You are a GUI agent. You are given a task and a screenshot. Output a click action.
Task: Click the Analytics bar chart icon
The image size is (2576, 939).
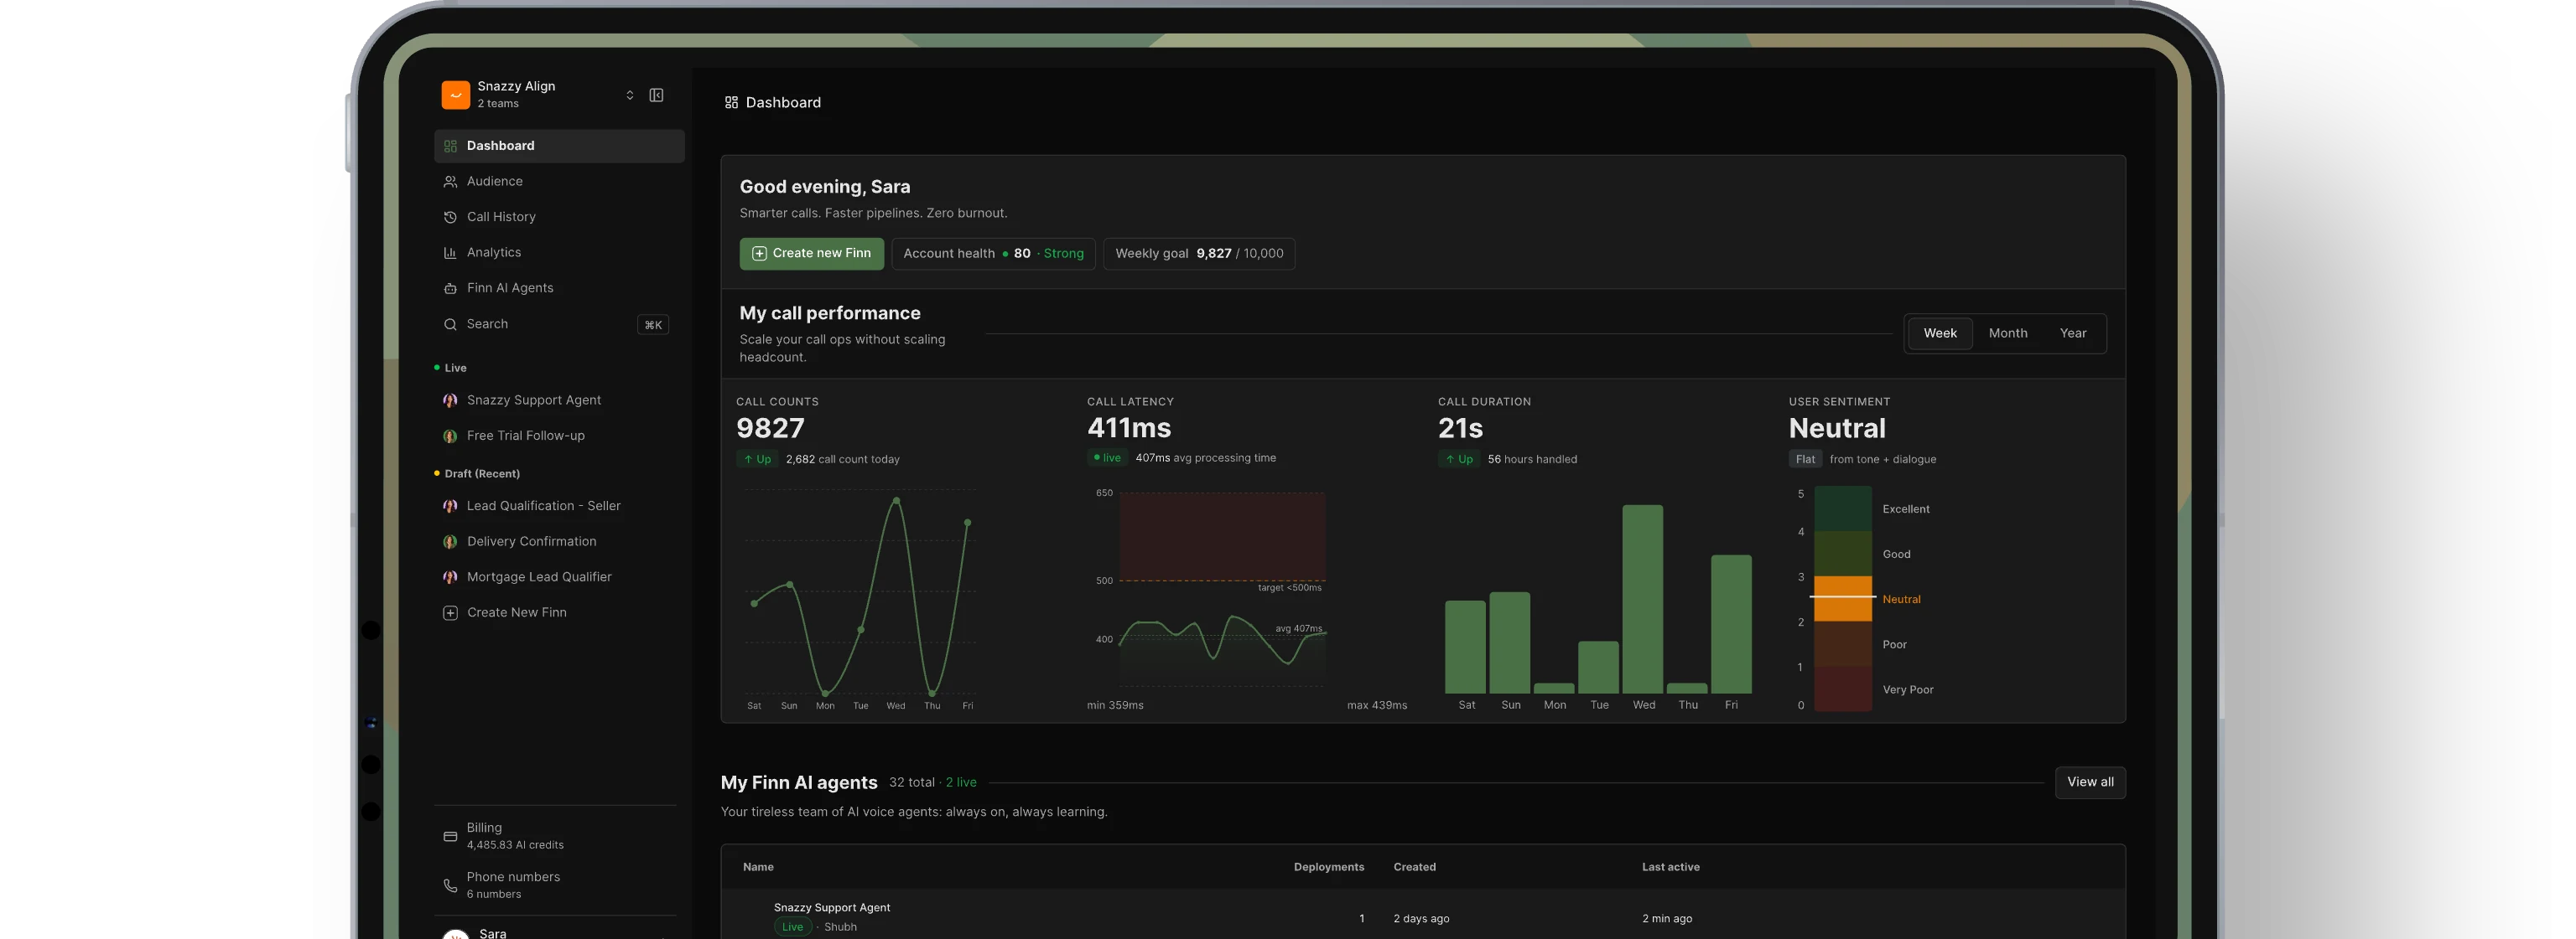450,253
